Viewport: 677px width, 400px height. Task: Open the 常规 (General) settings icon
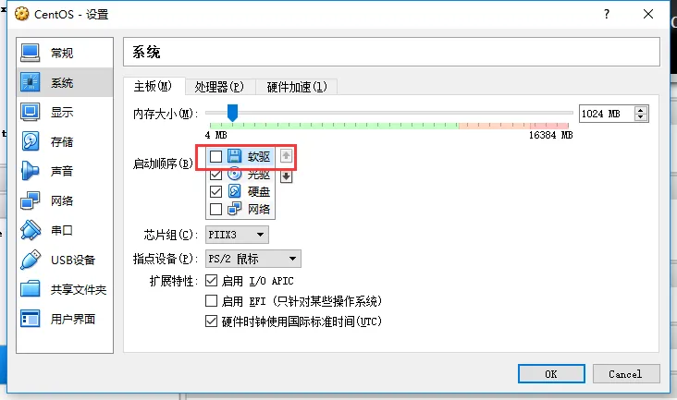pos(31,53)
